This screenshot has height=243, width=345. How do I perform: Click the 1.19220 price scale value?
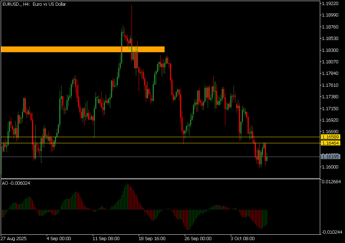tap(330, 4)
